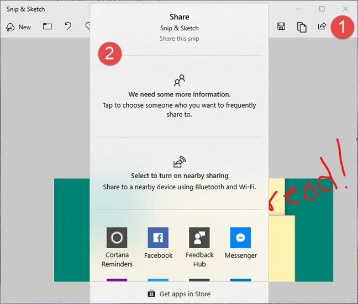Image resolution: width=358 pixels, height=304 pixels.
Task: Save the snip with floppy disk icon
Action: [x=281, y=26]
